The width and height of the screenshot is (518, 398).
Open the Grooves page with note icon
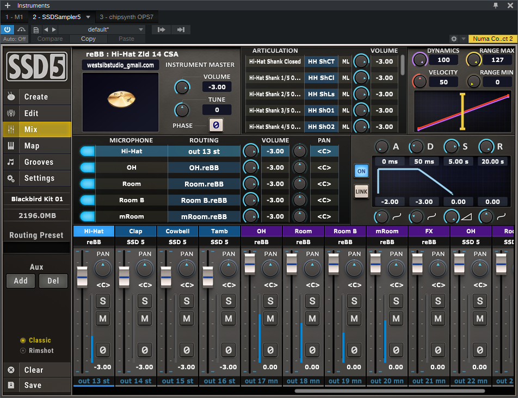(x=11, y=162)
